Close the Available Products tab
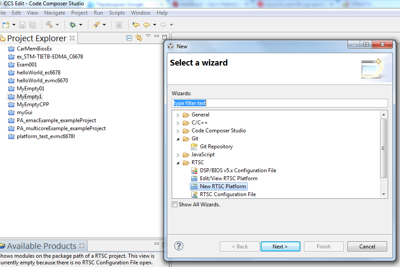 coord(82,246)
